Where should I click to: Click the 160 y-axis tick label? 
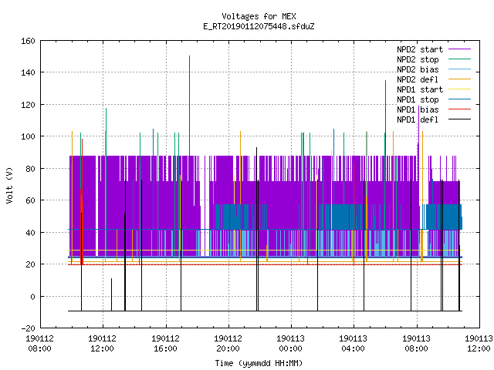pyautogui.click(x=28, y=41)
